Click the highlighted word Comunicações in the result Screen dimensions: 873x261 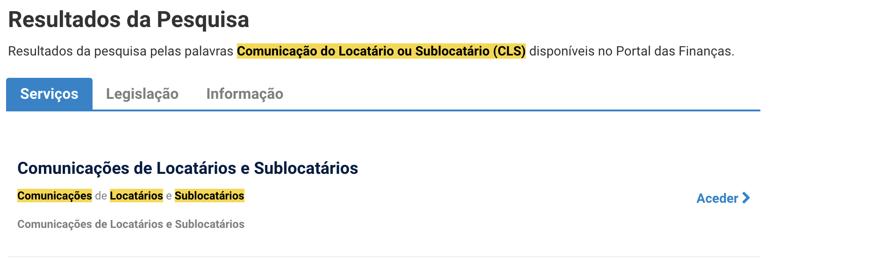point(55,196)
